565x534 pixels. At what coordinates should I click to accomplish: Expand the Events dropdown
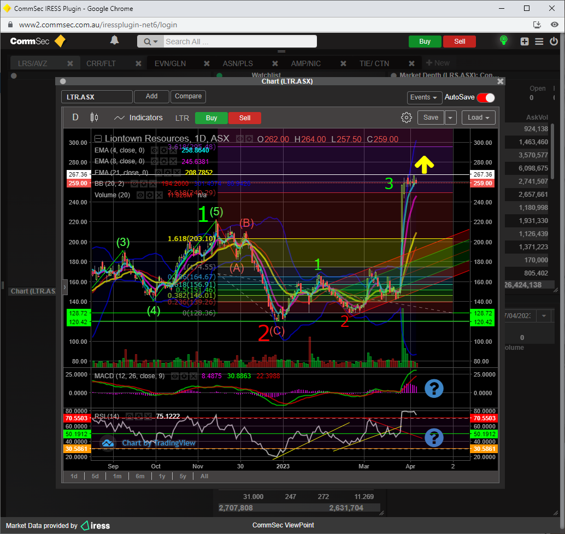coord(425,97)
